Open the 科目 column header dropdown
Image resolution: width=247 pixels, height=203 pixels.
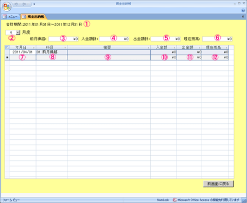tap(65, 48)
